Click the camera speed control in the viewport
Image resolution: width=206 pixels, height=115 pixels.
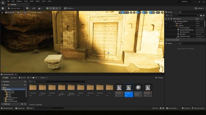coord(158,12)
